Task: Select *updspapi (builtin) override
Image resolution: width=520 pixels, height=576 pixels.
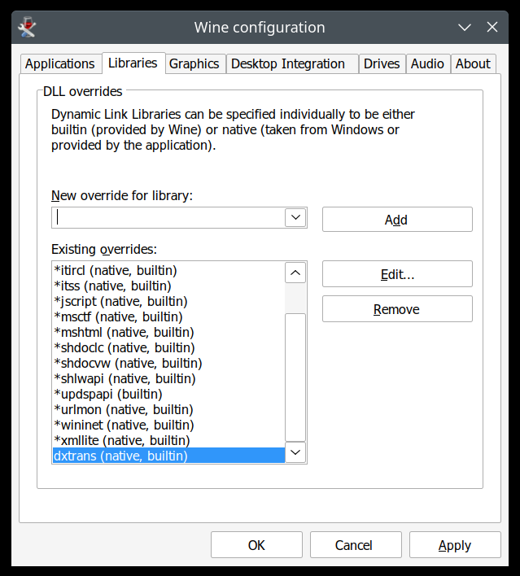Action: (168, 394)
